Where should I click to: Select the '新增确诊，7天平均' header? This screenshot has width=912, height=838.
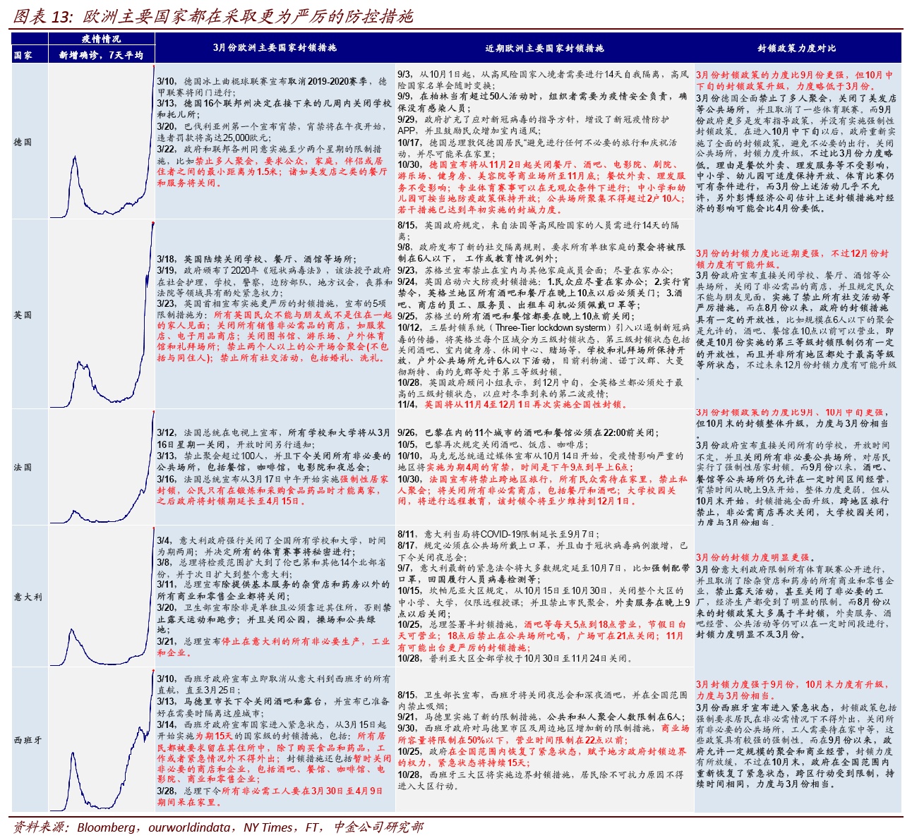coord(101,55)
